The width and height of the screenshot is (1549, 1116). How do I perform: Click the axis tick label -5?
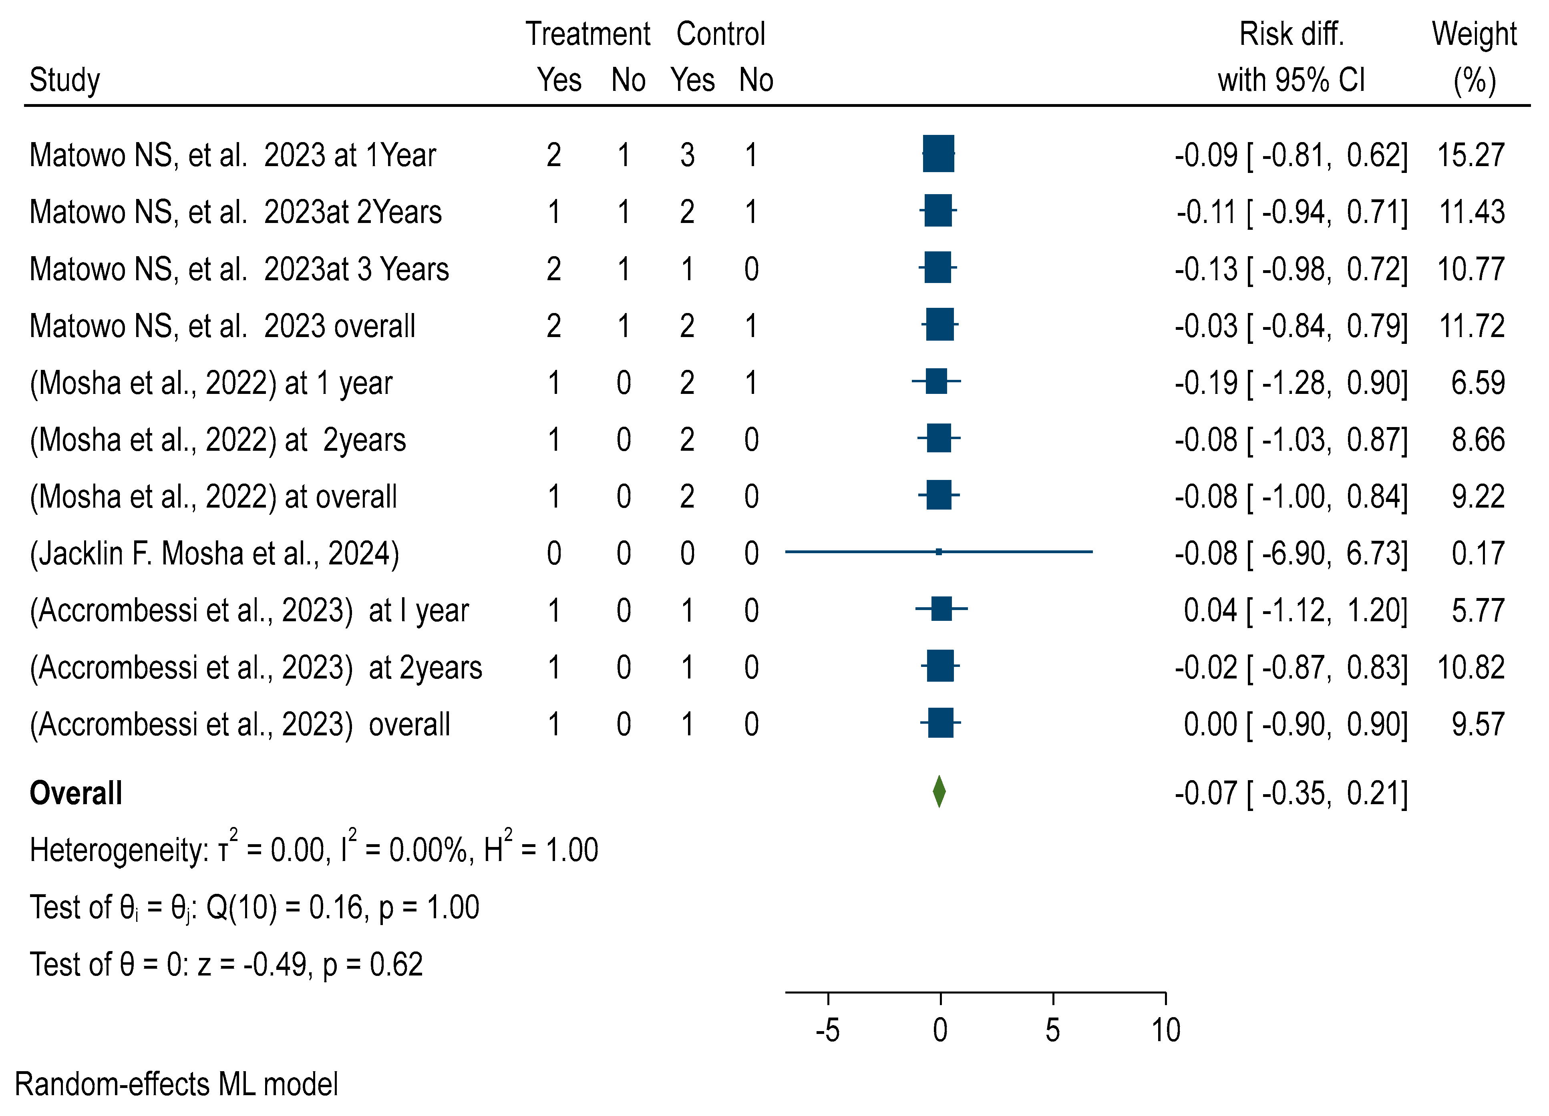pyautogui.click(x=827, y=1029)
